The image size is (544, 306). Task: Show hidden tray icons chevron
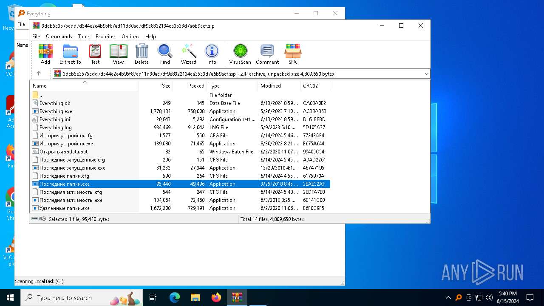click(x=448, y=297)
